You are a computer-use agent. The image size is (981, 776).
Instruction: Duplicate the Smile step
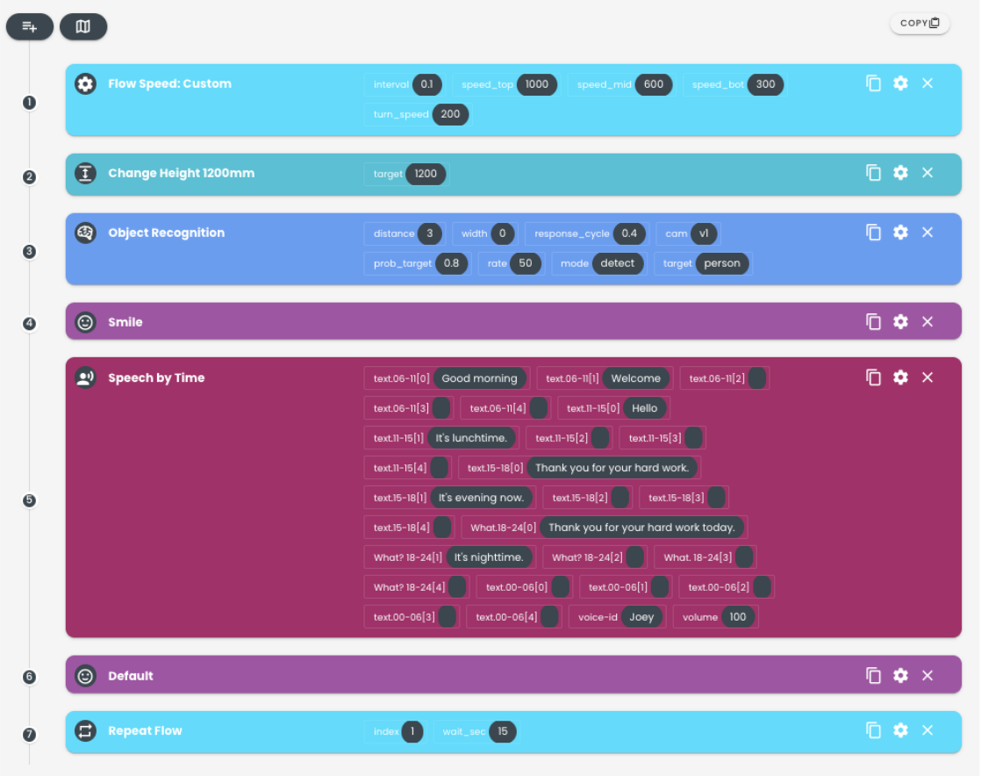(873, 321)
